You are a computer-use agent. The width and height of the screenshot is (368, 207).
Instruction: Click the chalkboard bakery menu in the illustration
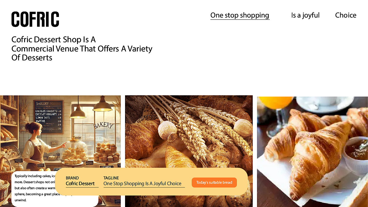48,117
